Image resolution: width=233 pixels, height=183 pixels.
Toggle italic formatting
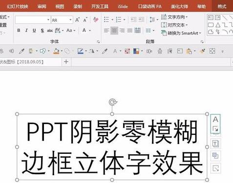pyautogui.click(x=26, y=30)
